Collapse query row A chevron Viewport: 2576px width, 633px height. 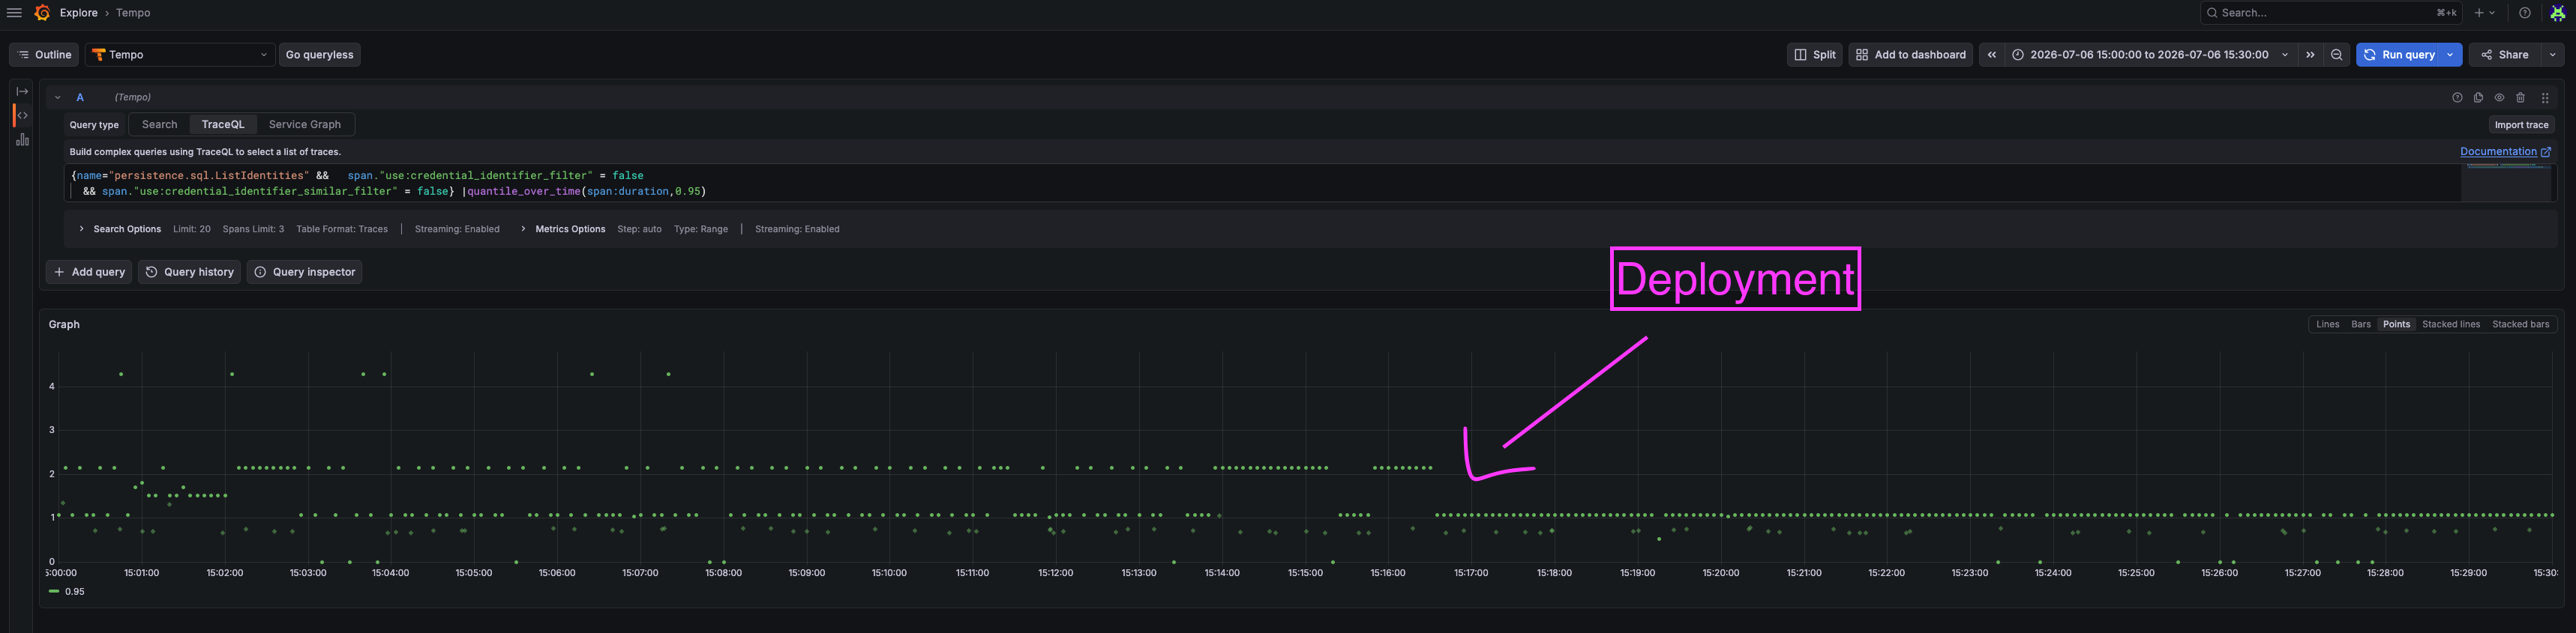58,98
